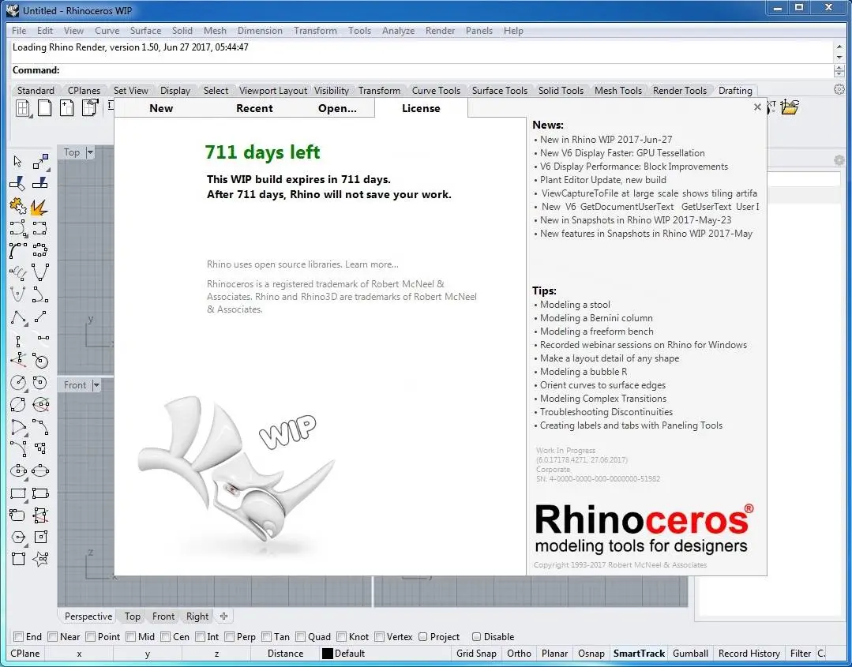Click the Filter status bar button
The image size is (852, 667).
(x=801, y=654)
